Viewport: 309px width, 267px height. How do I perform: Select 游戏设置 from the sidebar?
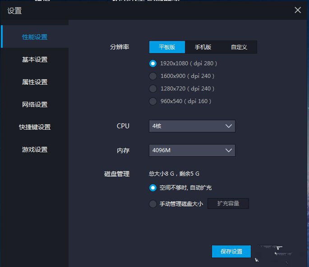(35, 149)
